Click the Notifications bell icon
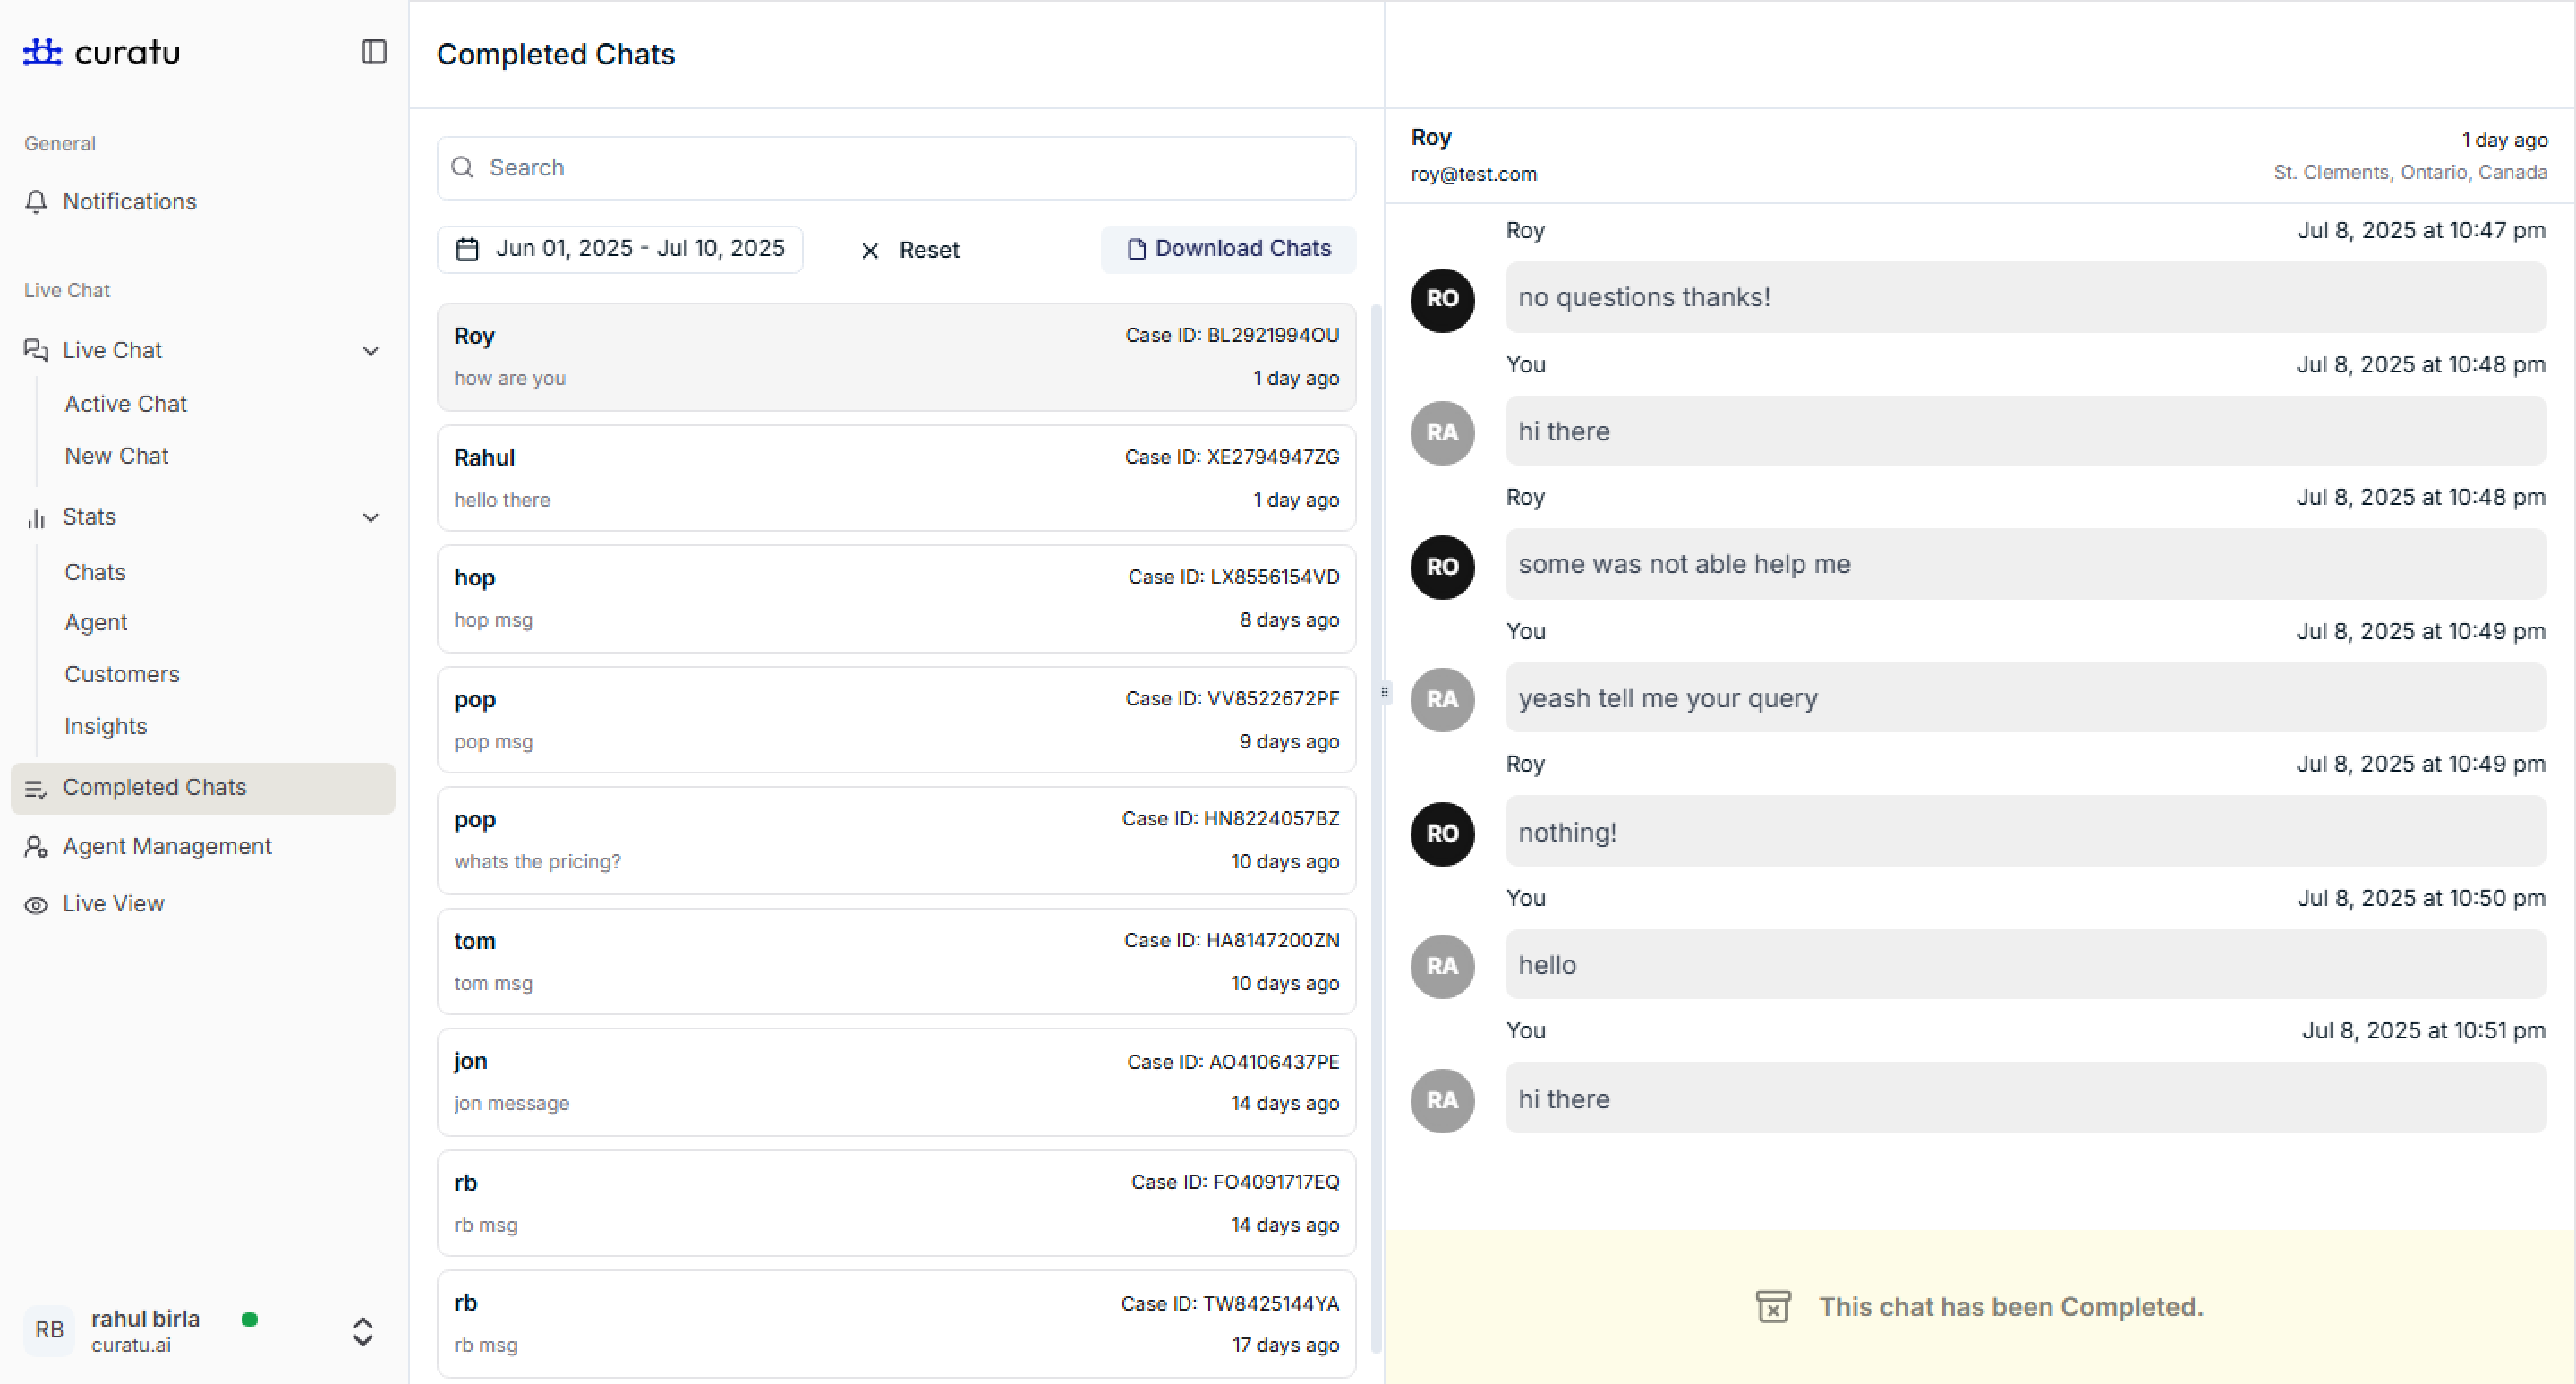Screen dimensions: 2576x1384 [x=36, y=202]
